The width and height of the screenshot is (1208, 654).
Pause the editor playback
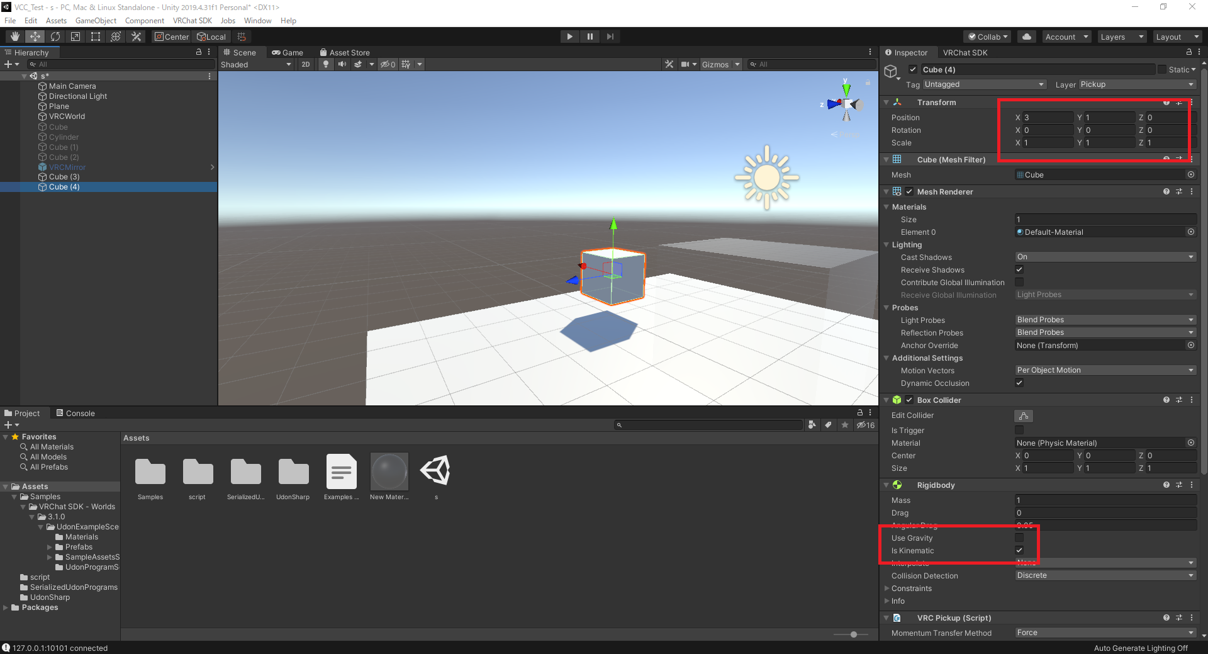[x=590, y=37]
